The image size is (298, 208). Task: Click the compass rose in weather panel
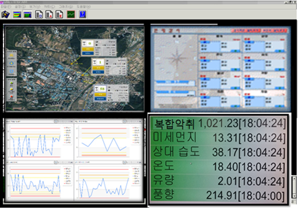point(177,57)
